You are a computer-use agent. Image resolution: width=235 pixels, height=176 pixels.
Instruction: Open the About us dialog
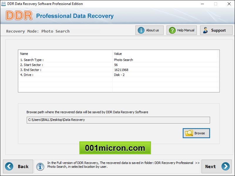(x=150, y=30)
